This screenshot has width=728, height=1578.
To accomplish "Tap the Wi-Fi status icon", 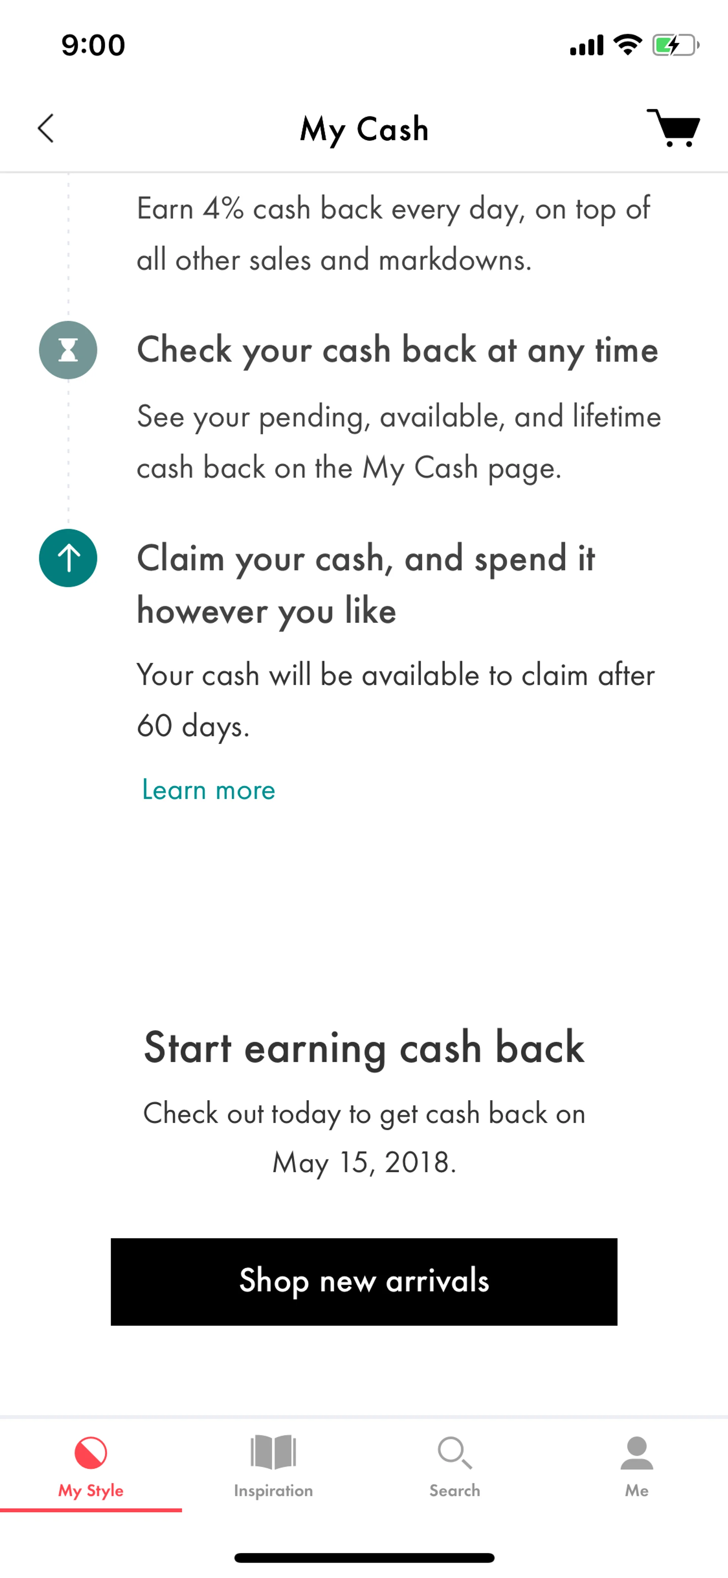I will 627,45.
